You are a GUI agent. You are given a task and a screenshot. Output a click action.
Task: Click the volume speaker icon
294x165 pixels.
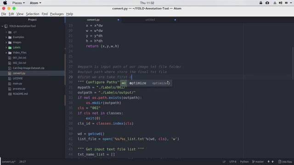pos(281,3)
